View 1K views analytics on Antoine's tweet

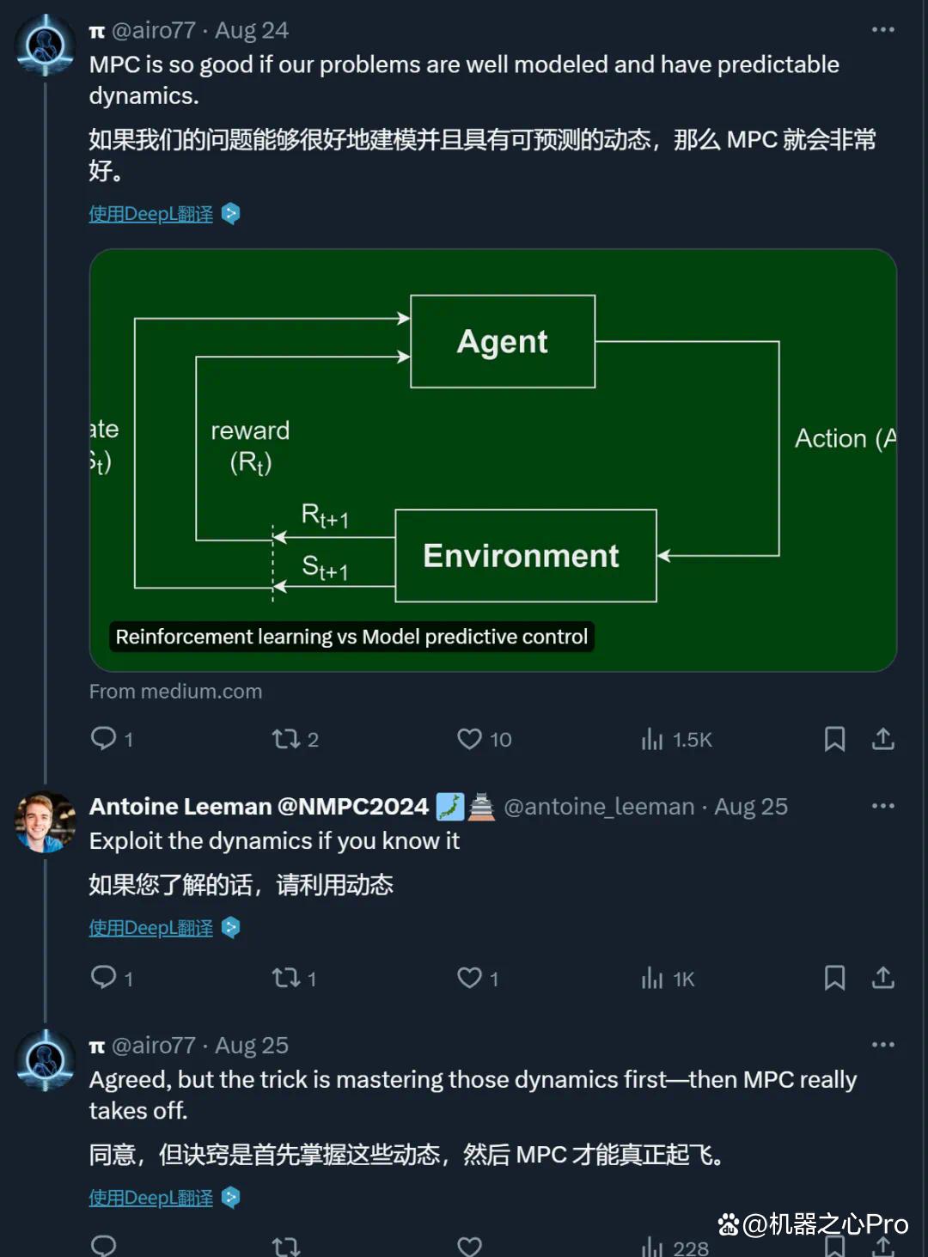[x=668, y=978]
